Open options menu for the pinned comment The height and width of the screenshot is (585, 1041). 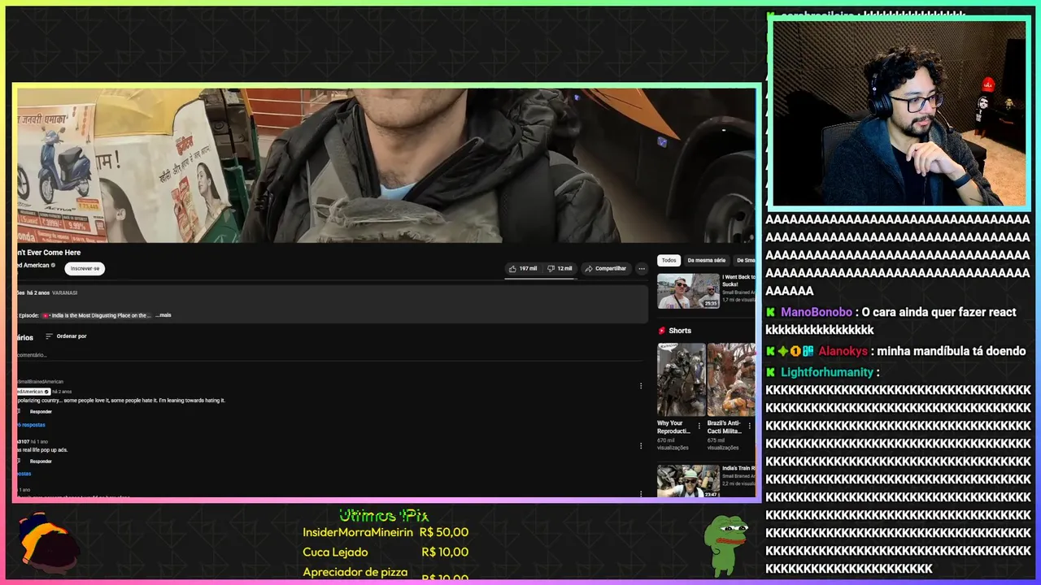(x=641, y=386)
